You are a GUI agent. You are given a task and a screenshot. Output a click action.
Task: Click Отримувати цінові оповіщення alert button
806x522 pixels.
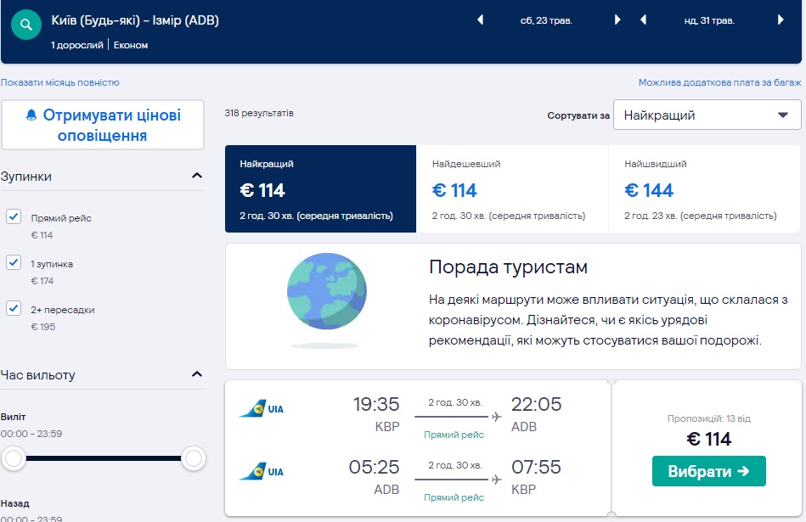pos(103,125)
